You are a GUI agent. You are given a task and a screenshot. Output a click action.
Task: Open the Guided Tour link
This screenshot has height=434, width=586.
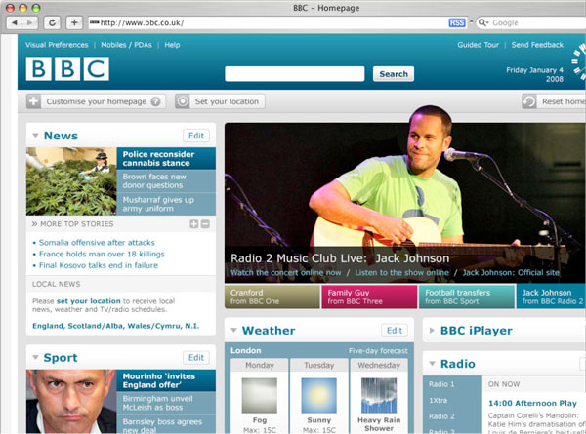pyautogui.click(x=478, y=45)
